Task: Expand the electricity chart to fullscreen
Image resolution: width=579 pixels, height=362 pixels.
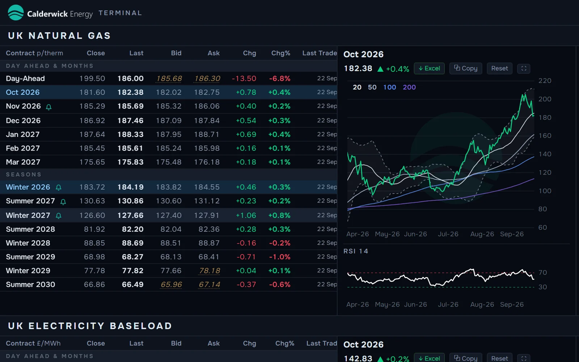Action: (524, 358)
